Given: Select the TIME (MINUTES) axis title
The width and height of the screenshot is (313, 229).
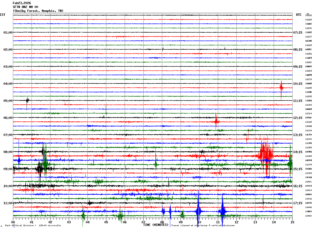Looking at the screenshot, I should click(156, 225).
